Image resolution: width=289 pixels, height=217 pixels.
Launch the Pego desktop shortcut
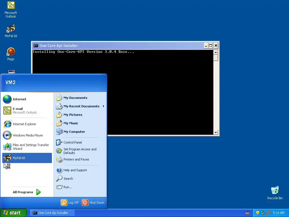[x=11, y=54]
